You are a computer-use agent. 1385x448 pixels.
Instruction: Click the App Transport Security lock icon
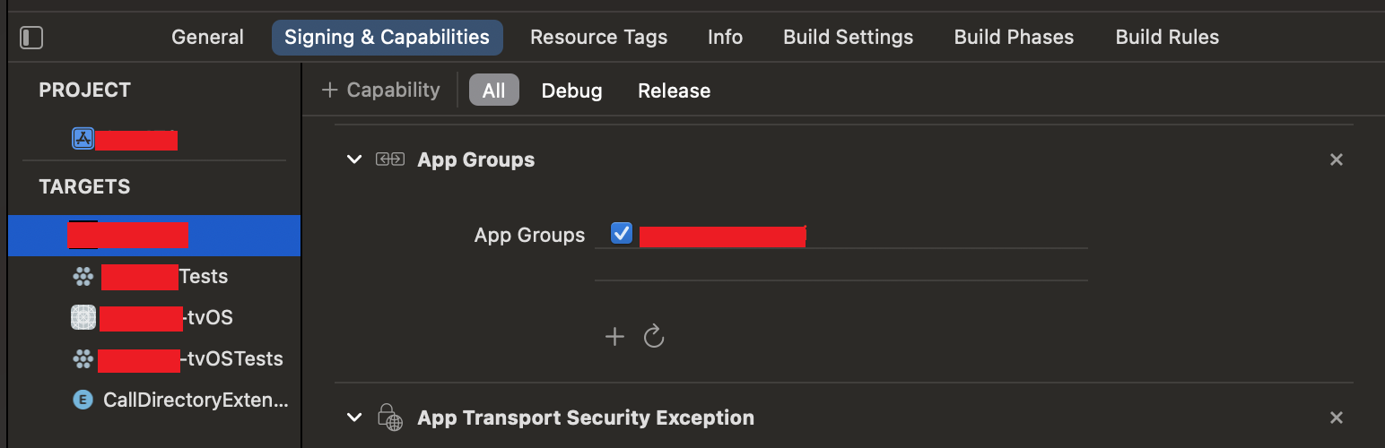tap(389, 418)
